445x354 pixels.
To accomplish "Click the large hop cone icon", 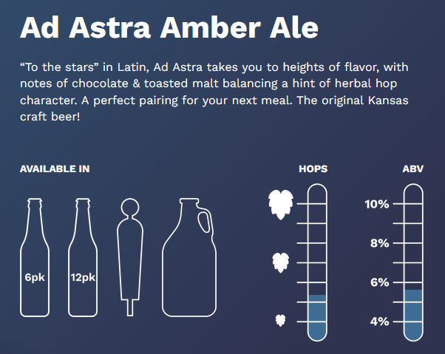I will (281, 205).
